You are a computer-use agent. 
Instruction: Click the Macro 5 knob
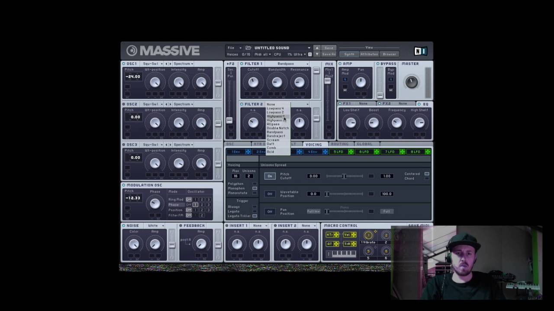(x=368, y=251)
